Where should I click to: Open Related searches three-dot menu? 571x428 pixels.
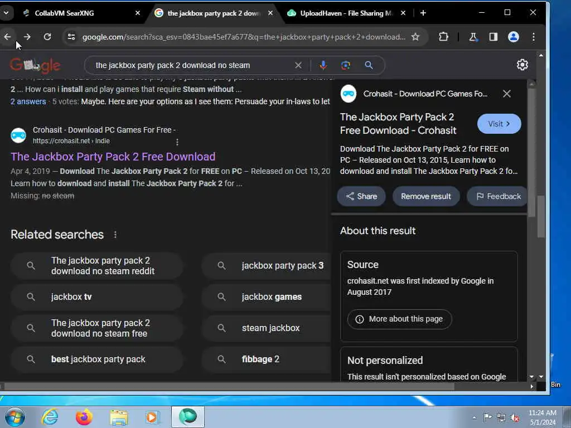(x=115, y=235)
